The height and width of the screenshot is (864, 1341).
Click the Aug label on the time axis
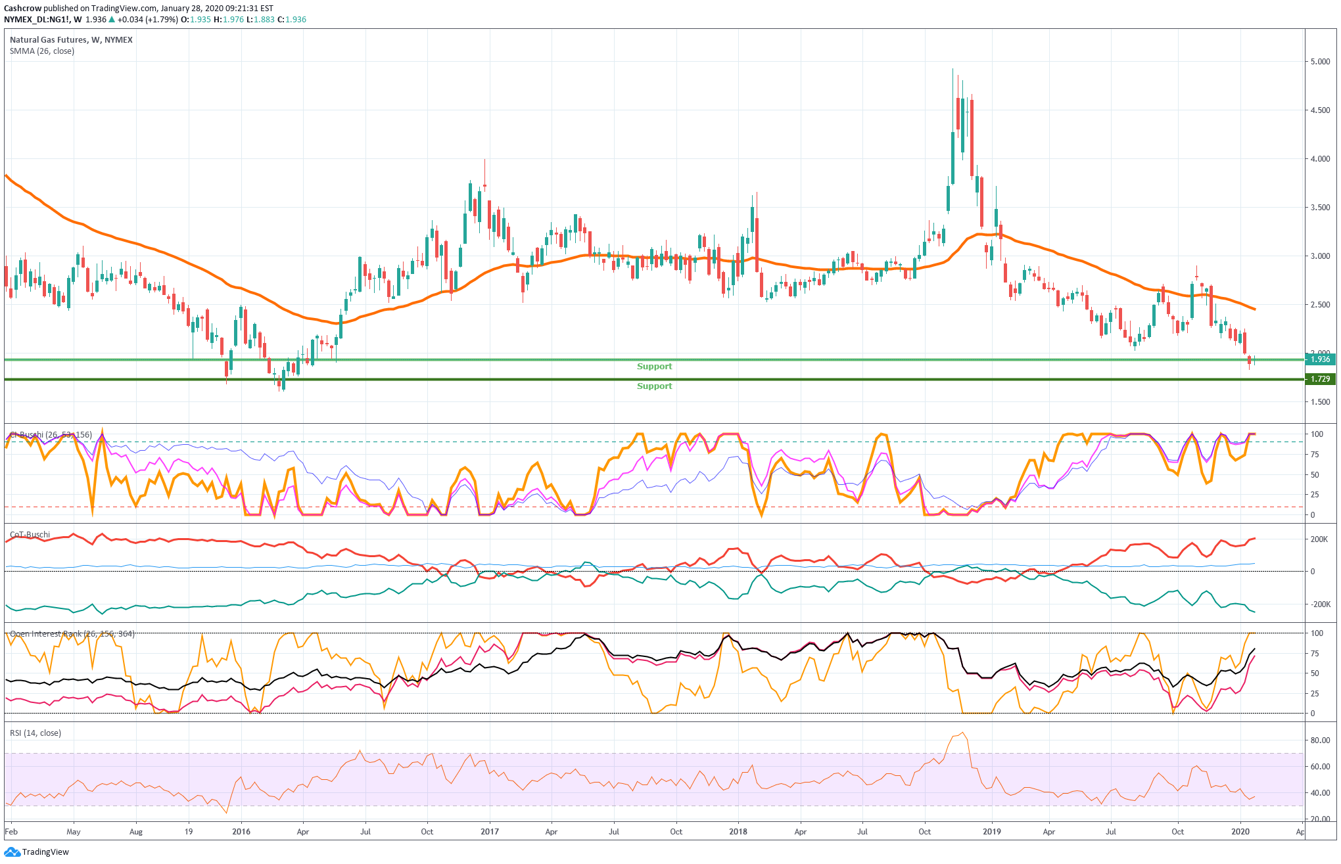tap(136, 831)
